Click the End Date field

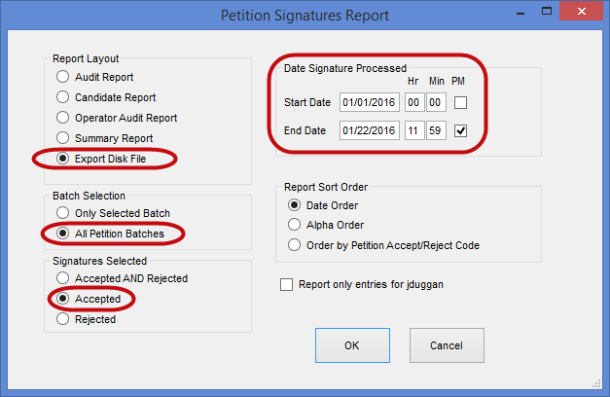pos(370,129)
